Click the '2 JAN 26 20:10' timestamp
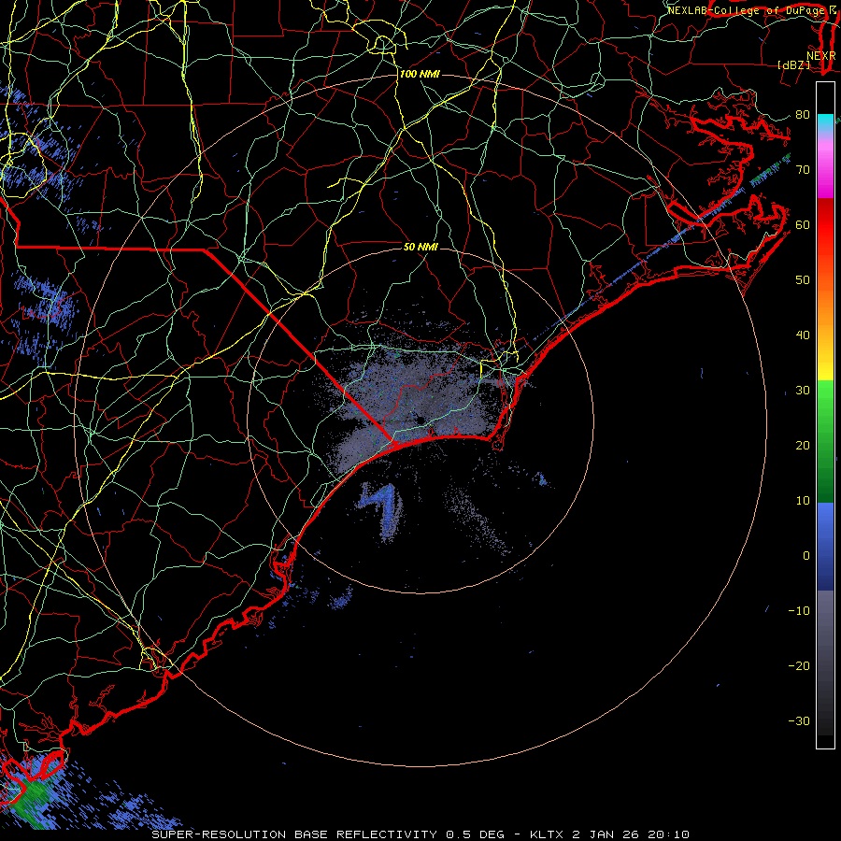Viewport: 841px width, 841px height. click(630, 834)
